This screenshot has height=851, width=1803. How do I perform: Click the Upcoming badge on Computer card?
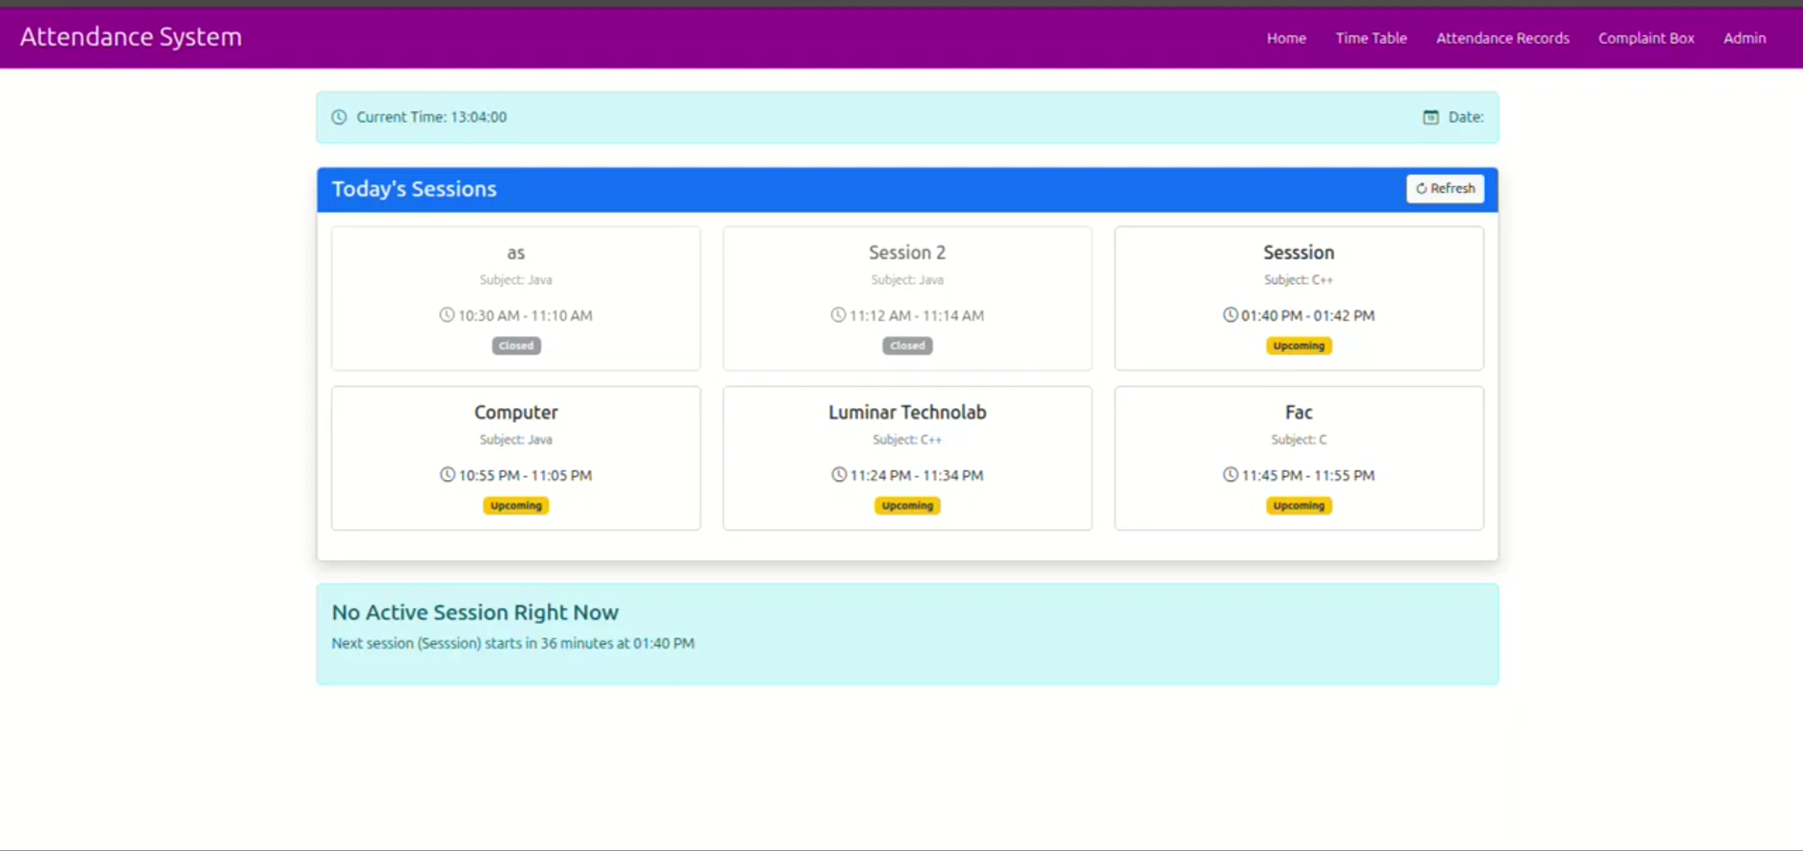click(516, 505)
